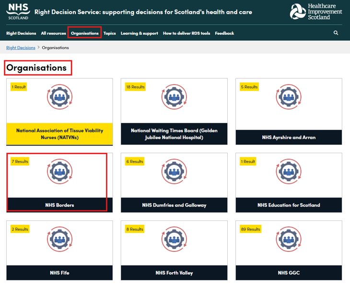Click the Organisations breadcrumb text
Viewport: 350px width, 284px height.
[55, 48]
